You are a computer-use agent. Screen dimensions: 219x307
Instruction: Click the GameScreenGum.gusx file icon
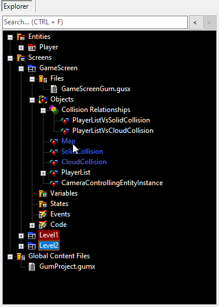point(54,89)
